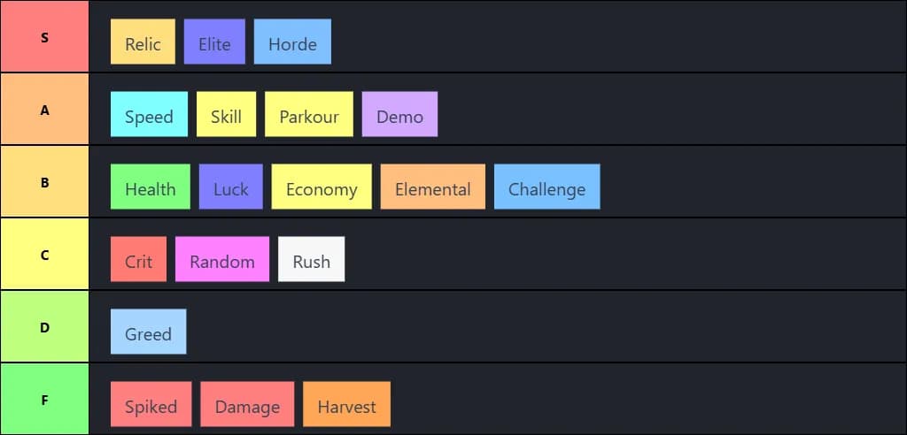This screenshot has height=435, width=907.
Task: Click the yellow Skill tile
Action: (226, 114)
